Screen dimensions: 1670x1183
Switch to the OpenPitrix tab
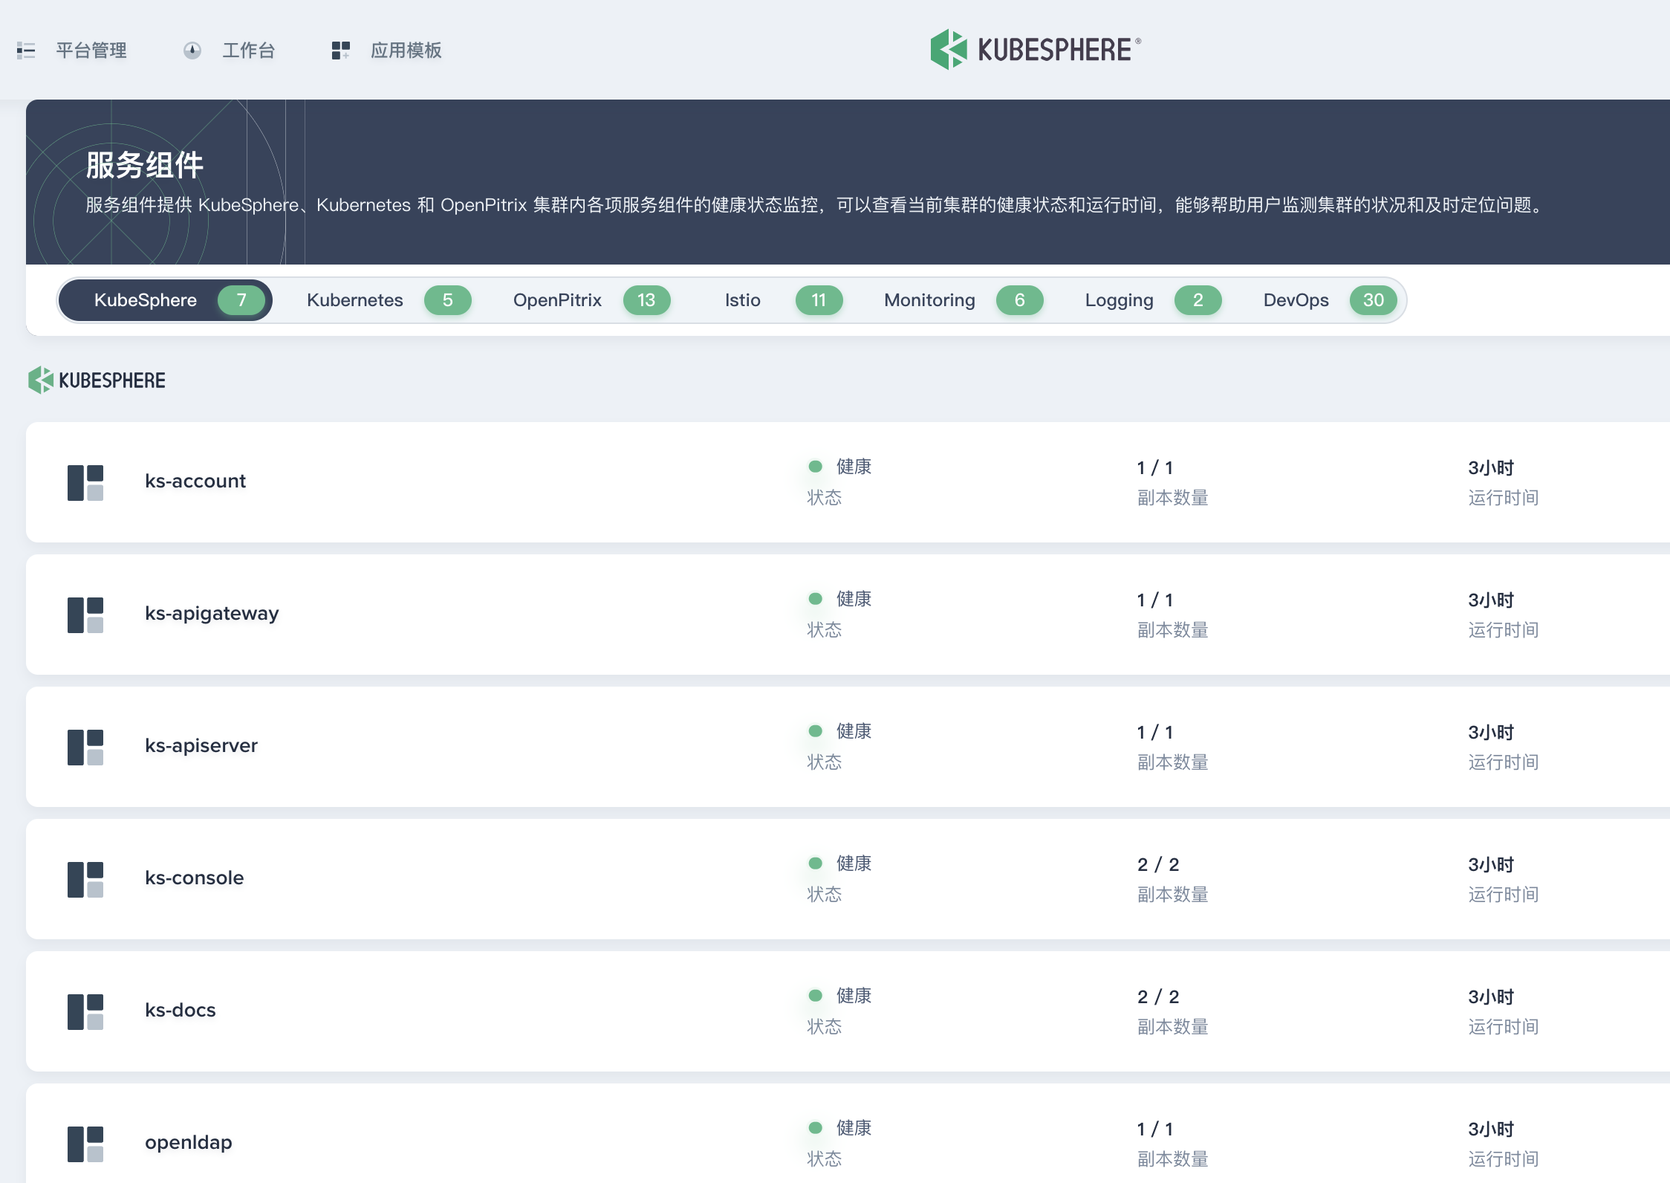(x=591, y=300)
